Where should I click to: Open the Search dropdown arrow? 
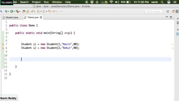34,11
